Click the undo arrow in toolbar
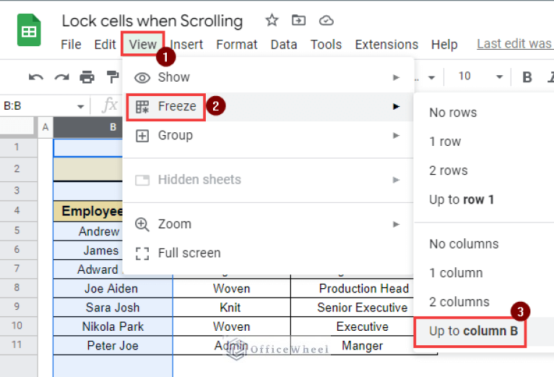554x377 pixels. click(36, 77)
